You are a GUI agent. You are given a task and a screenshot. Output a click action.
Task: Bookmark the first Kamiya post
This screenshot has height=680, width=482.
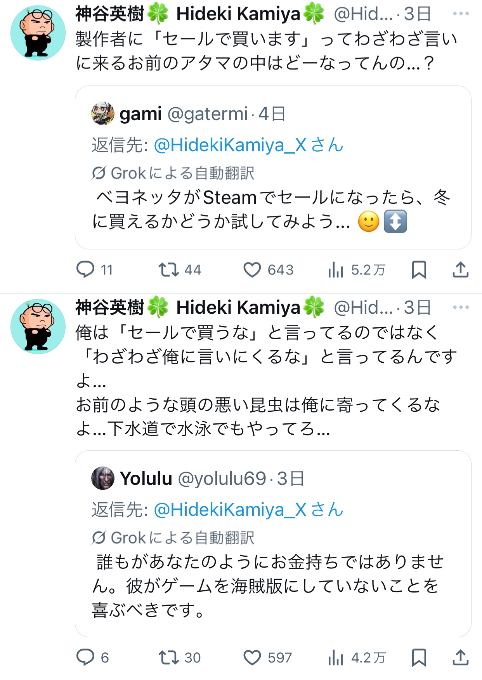tap(419, 269)
